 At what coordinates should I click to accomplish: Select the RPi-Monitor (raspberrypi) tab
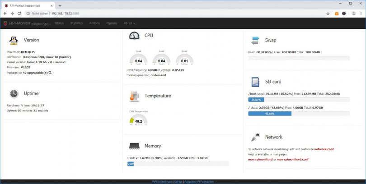point(29,5)
